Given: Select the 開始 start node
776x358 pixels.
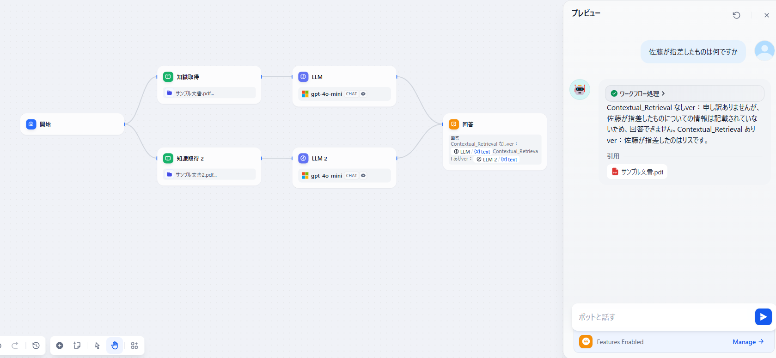Looking at the screenshot, I should [x=72, y=124].
